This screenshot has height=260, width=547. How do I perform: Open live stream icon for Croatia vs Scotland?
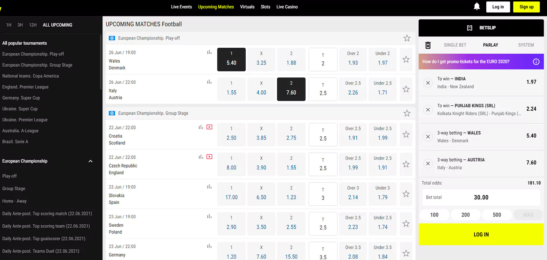coord(209,127)
